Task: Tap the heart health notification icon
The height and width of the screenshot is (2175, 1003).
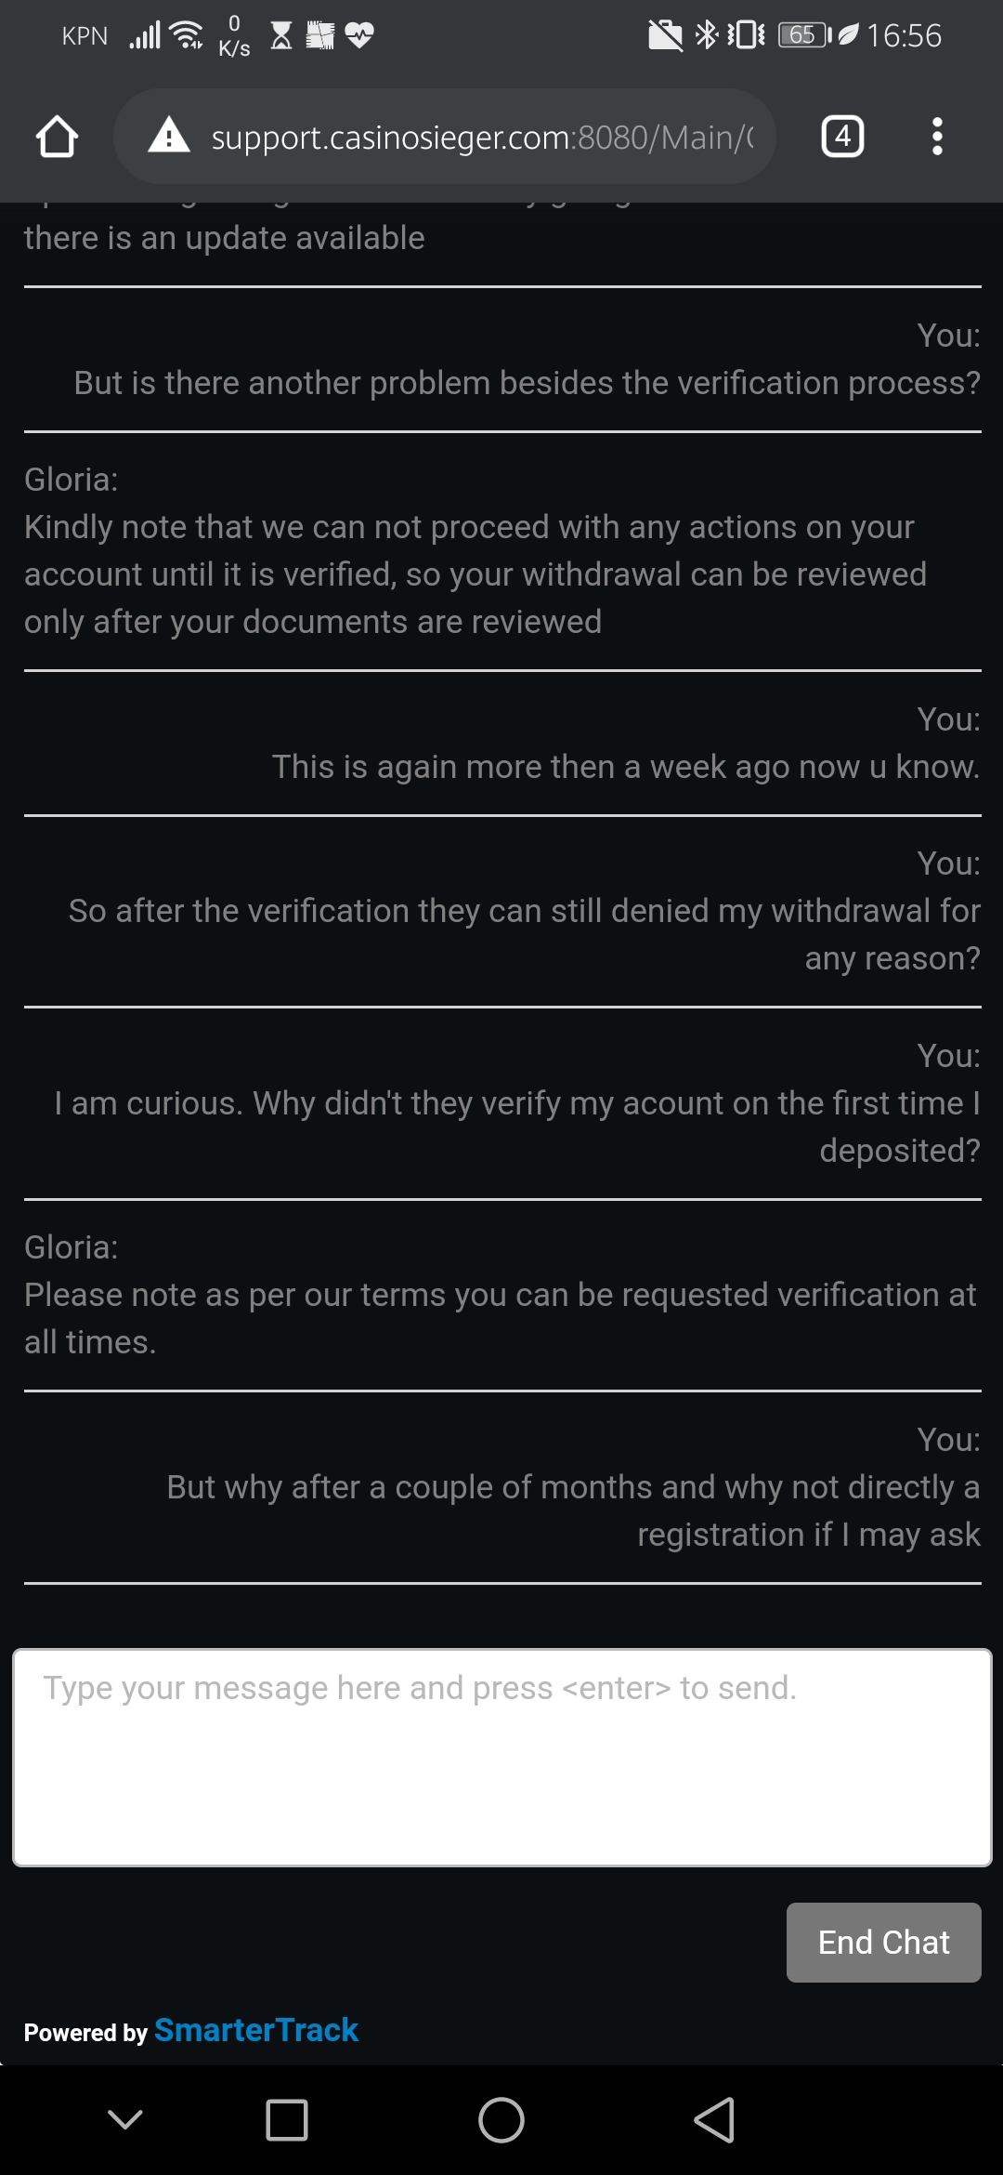Action: [359, 35]
